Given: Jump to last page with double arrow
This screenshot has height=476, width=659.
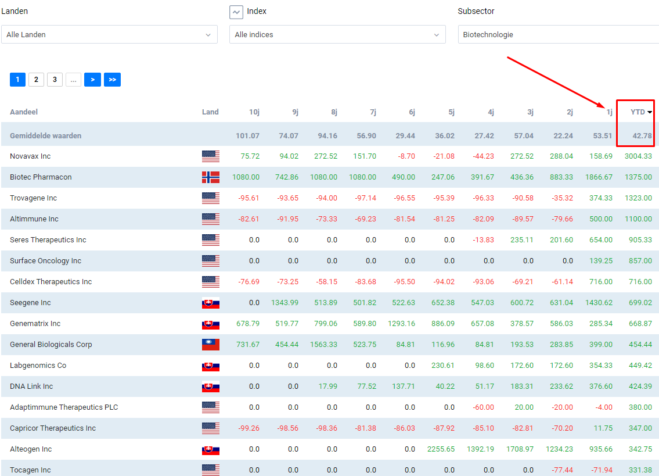Looking at the screenshot, I should pos(112,80).
